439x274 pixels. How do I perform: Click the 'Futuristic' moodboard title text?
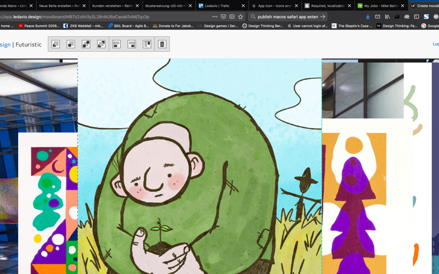(29, 44)
